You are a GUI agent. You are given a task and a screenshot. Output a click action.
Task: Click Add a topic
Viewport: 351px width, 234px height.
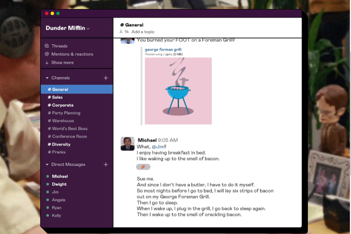click(x=143, y=32)
